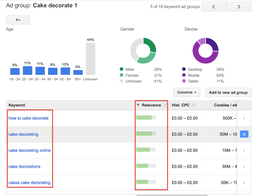
Task: Open the 'how to cake decorate' keyword link
Action: (28, 118)
